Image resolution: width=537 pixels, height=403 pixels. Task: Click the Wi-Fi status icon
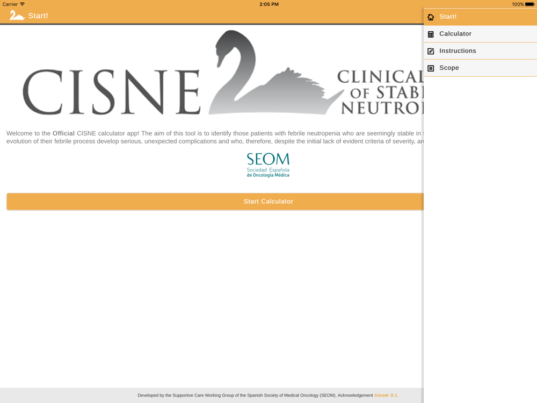pos(22,4)
